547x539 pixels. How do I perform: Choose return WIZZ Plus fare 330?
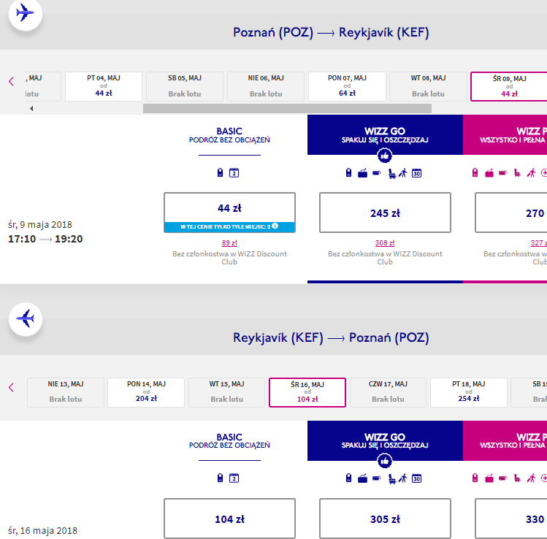pyautogui.click(x=511, y=519)
